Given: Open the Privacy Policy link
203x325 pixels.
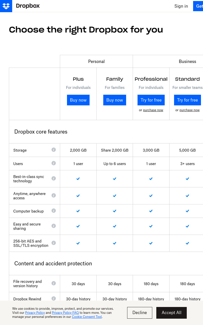Looking at the screenshot, I should pos(35,313).
